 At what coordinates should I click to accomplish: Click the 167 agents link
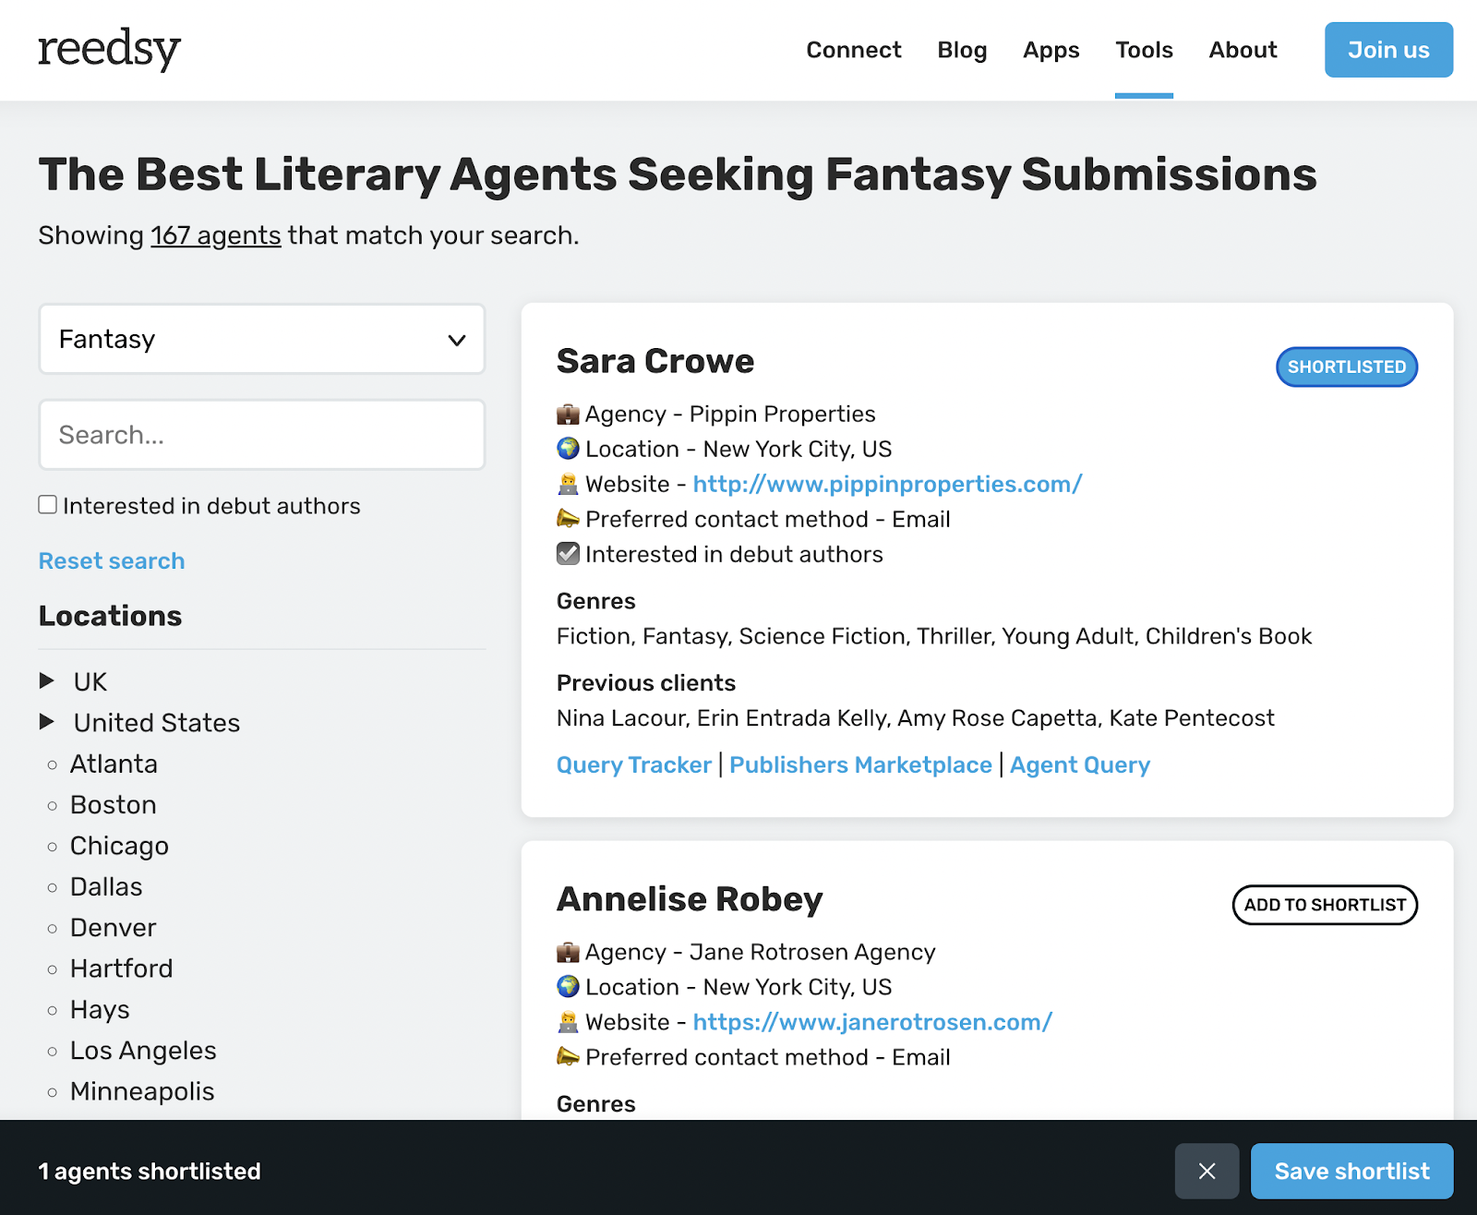click(x=216, y=235)
